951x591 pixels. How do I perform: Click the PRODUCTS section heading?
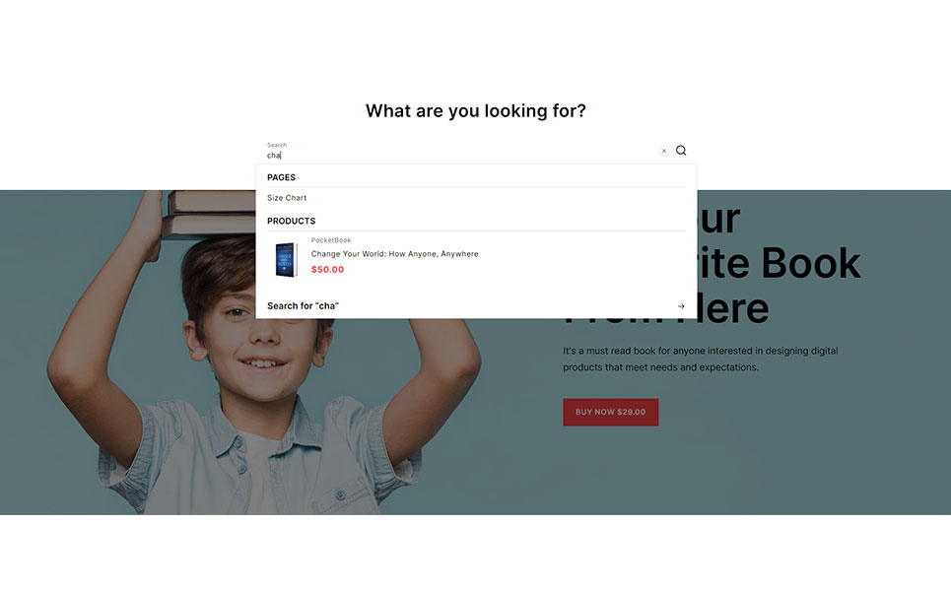pos(291,222)
